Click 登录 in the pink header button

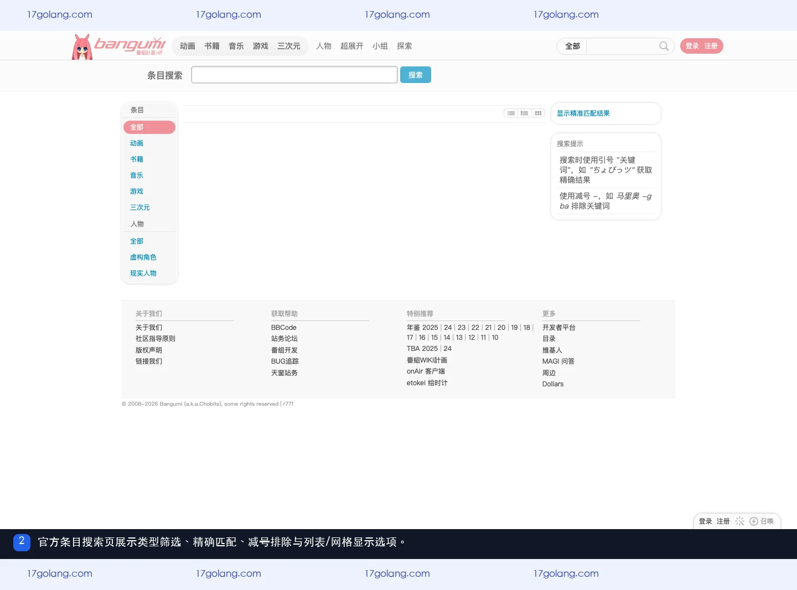click(x=692, y=46)
